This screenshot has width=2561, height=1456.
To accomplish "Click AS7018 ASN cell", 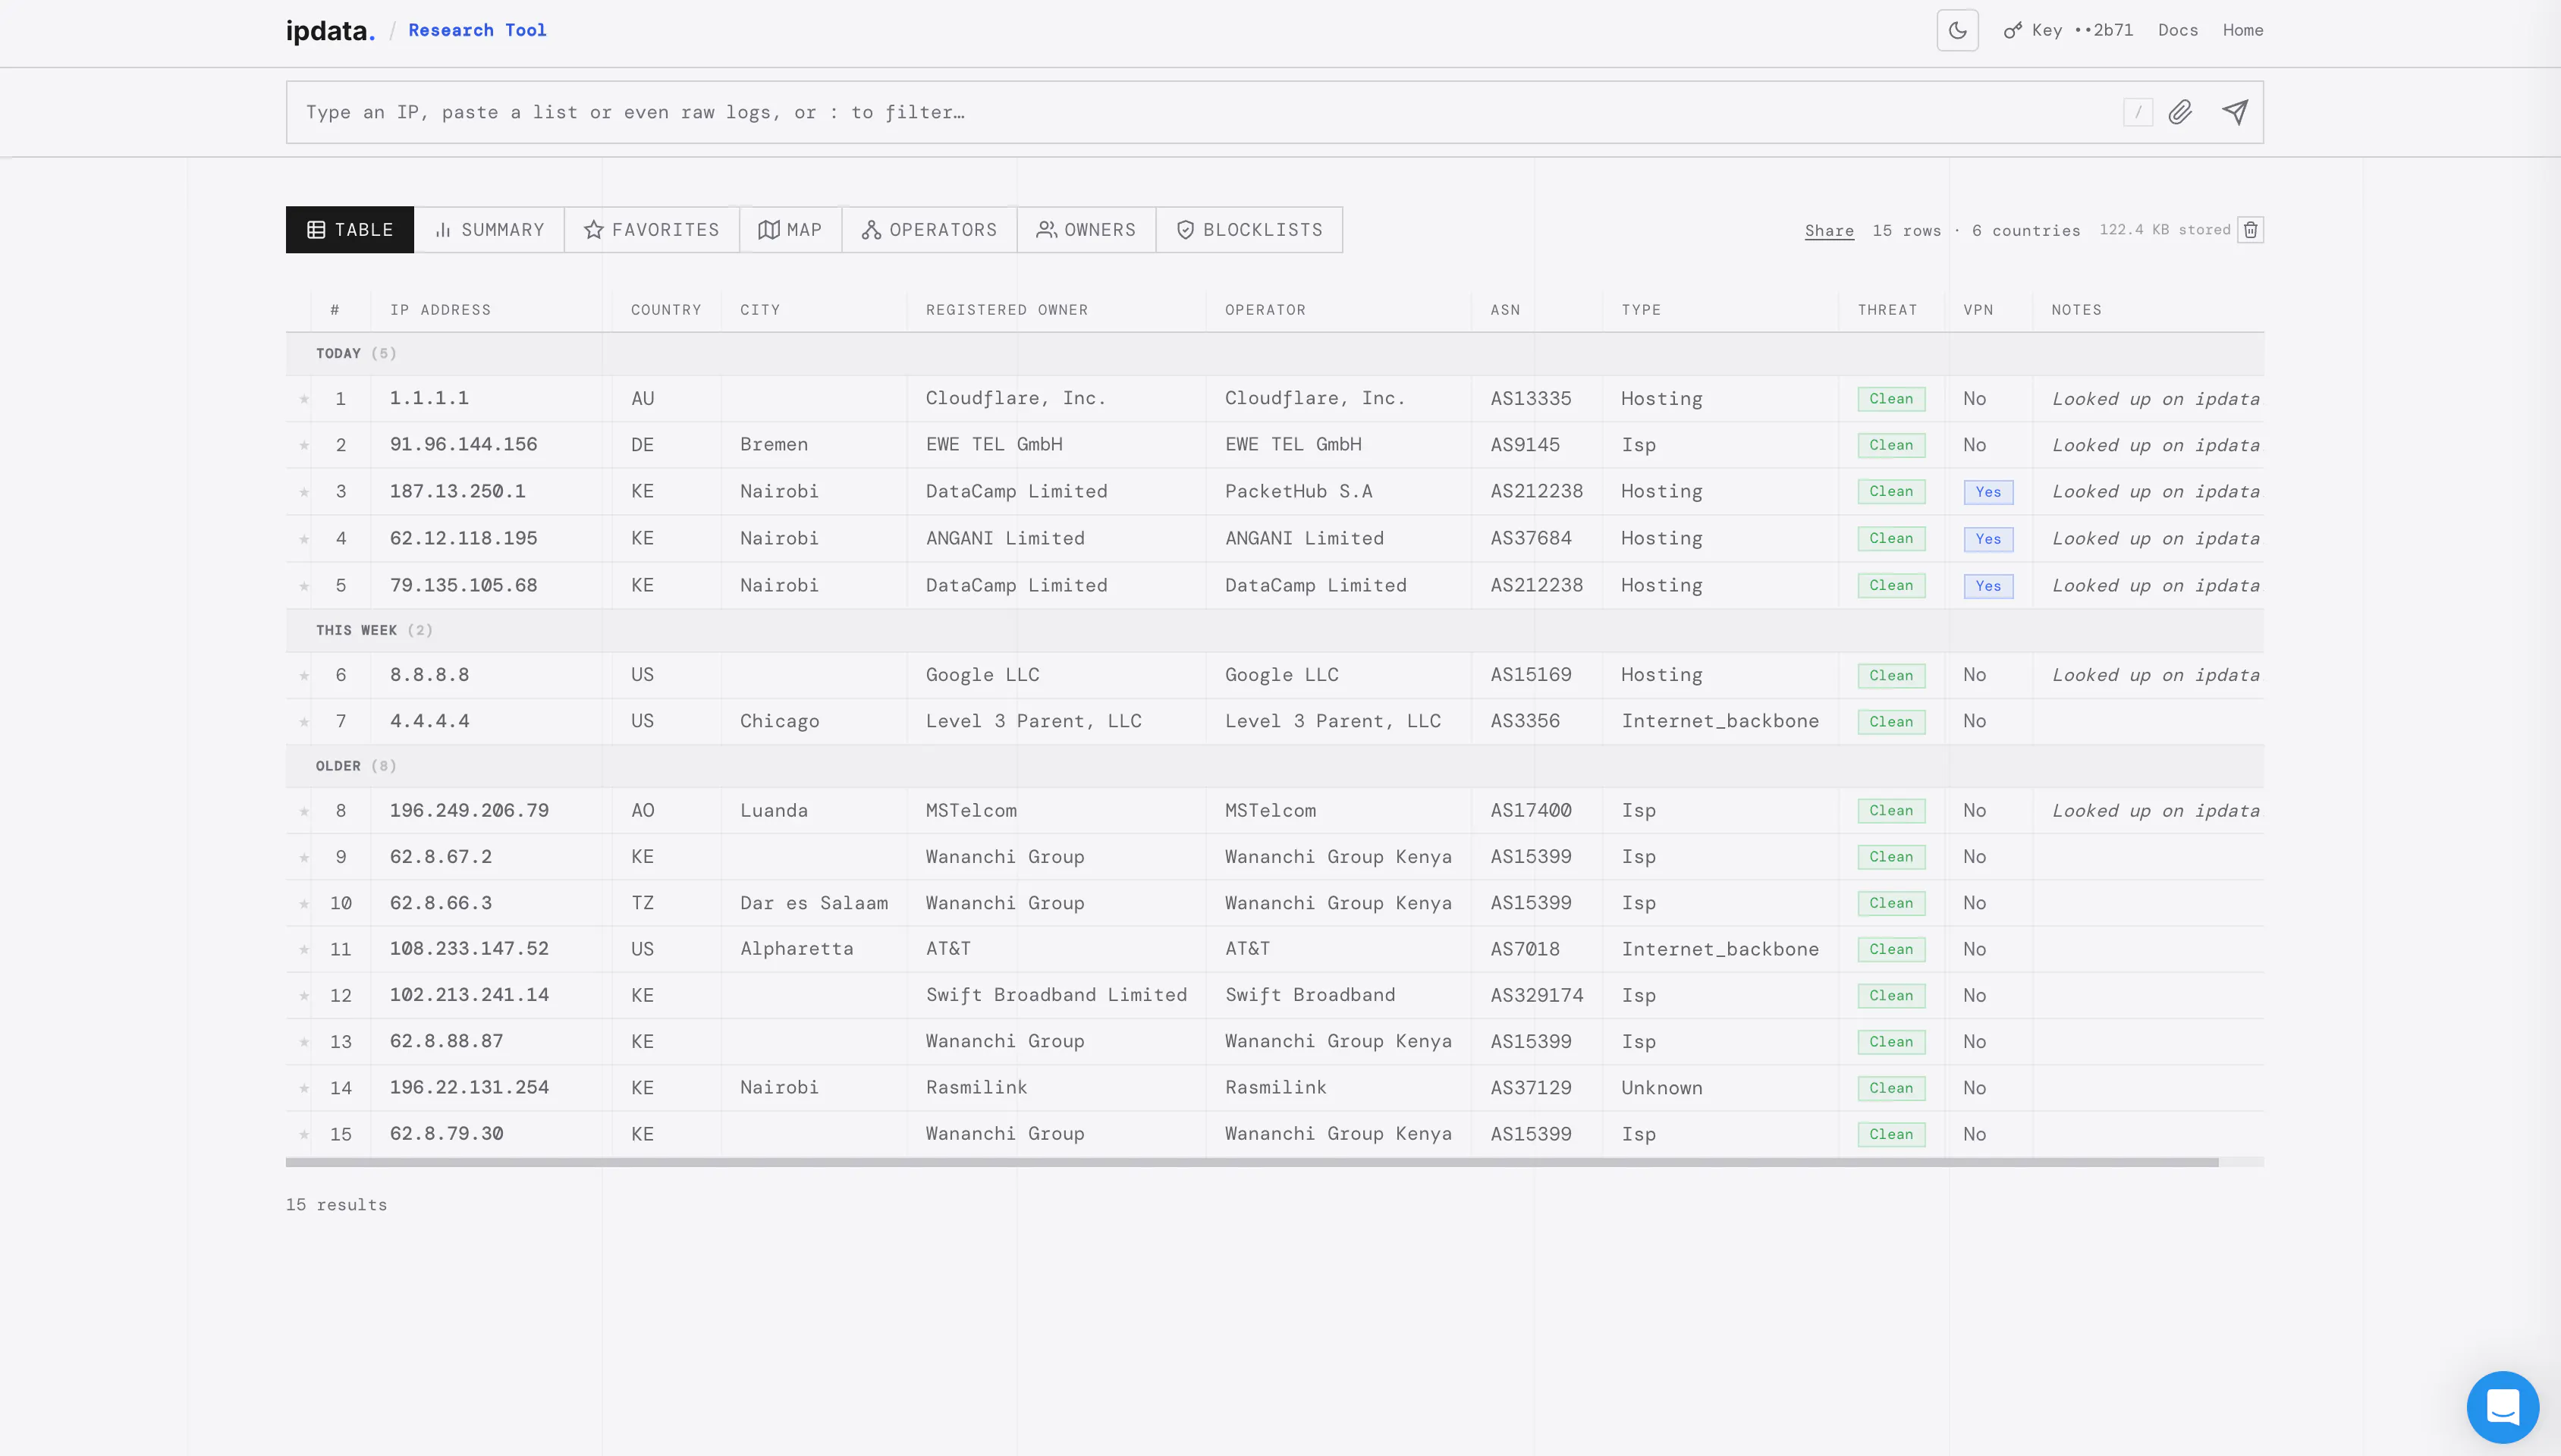I will pos(1525,949).
